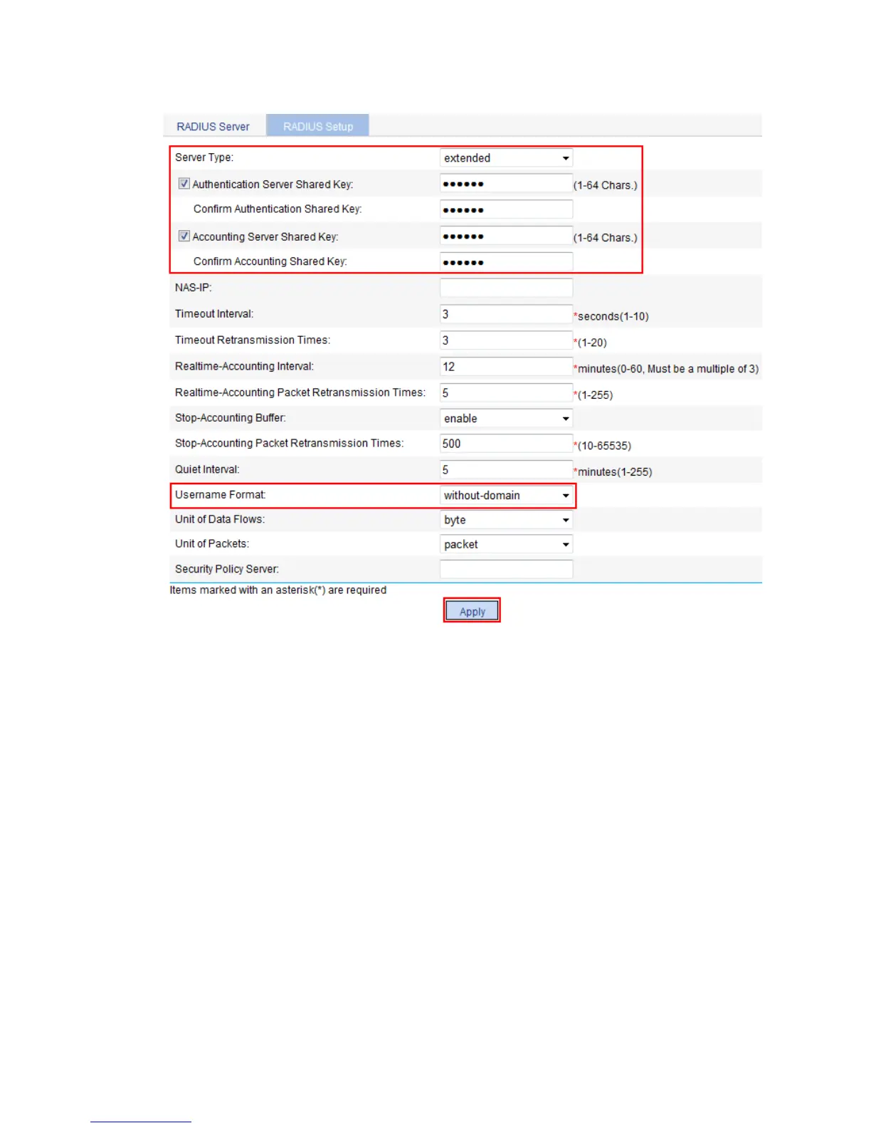The width and height of the screenshot is (871, 1128).
Task: Open the Stop-Accounting Buffer dropdown
Action: tap(506, 419)
